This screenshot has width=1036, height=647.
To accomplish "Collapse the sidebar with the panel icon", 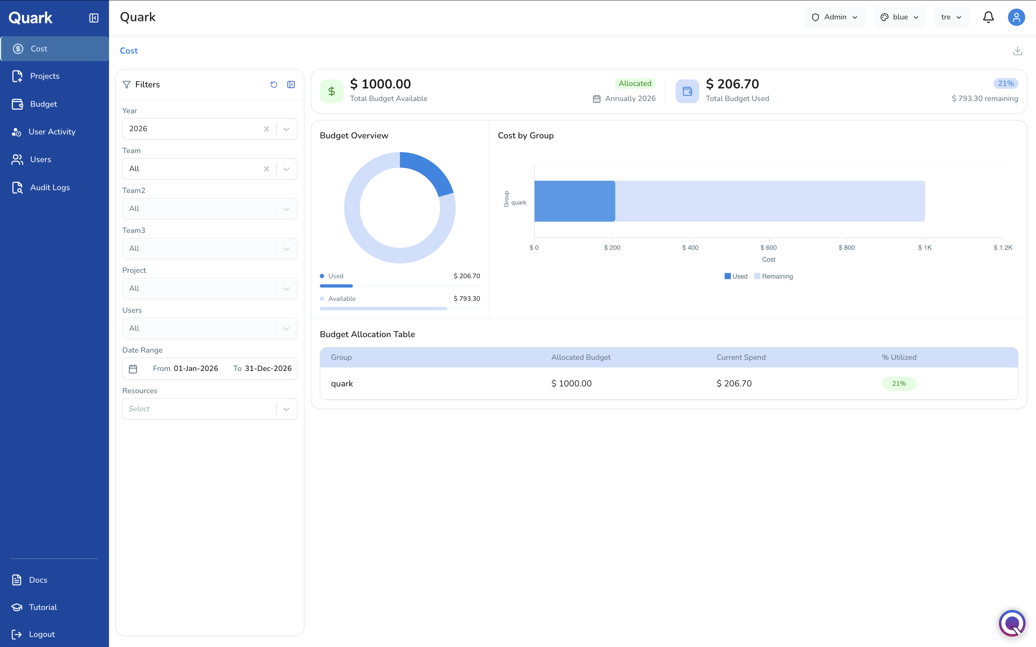I will [x=94, y=18].
